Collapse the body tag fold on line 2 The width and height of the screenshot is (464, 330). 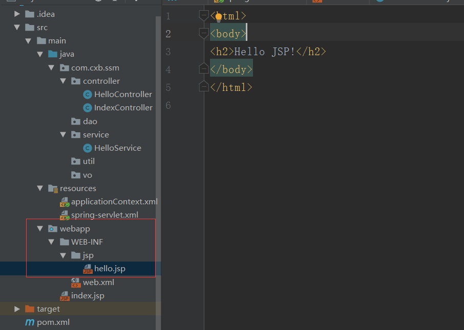[203, 34]
